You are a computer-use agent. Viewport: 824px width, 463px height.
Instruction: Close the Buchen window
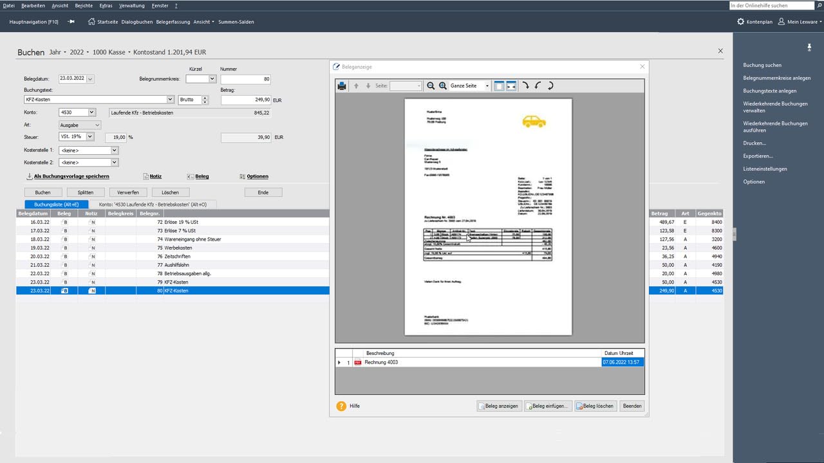(720, 51)
